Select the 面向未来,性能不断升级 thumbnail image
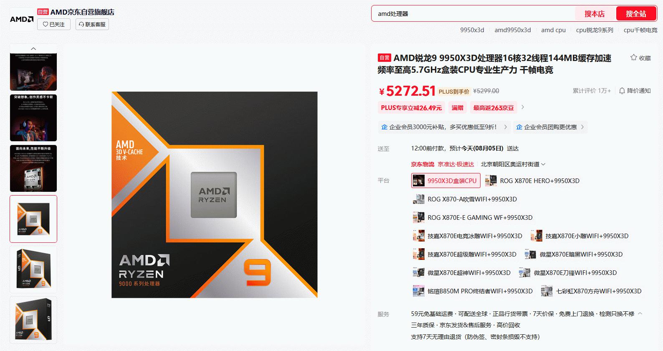Viewport: 663px width, 351px height. pyautogui.click(x=33, y=168)
